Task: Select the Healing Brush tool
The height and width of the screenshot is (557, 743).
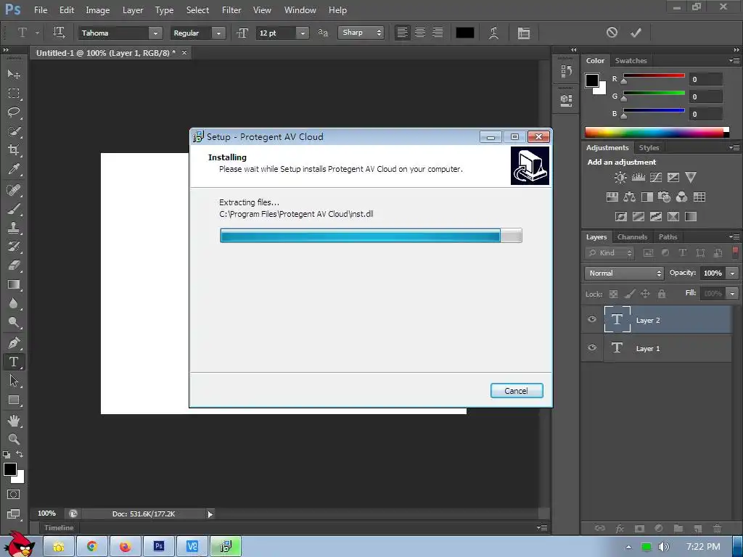Action: (13, 190)
